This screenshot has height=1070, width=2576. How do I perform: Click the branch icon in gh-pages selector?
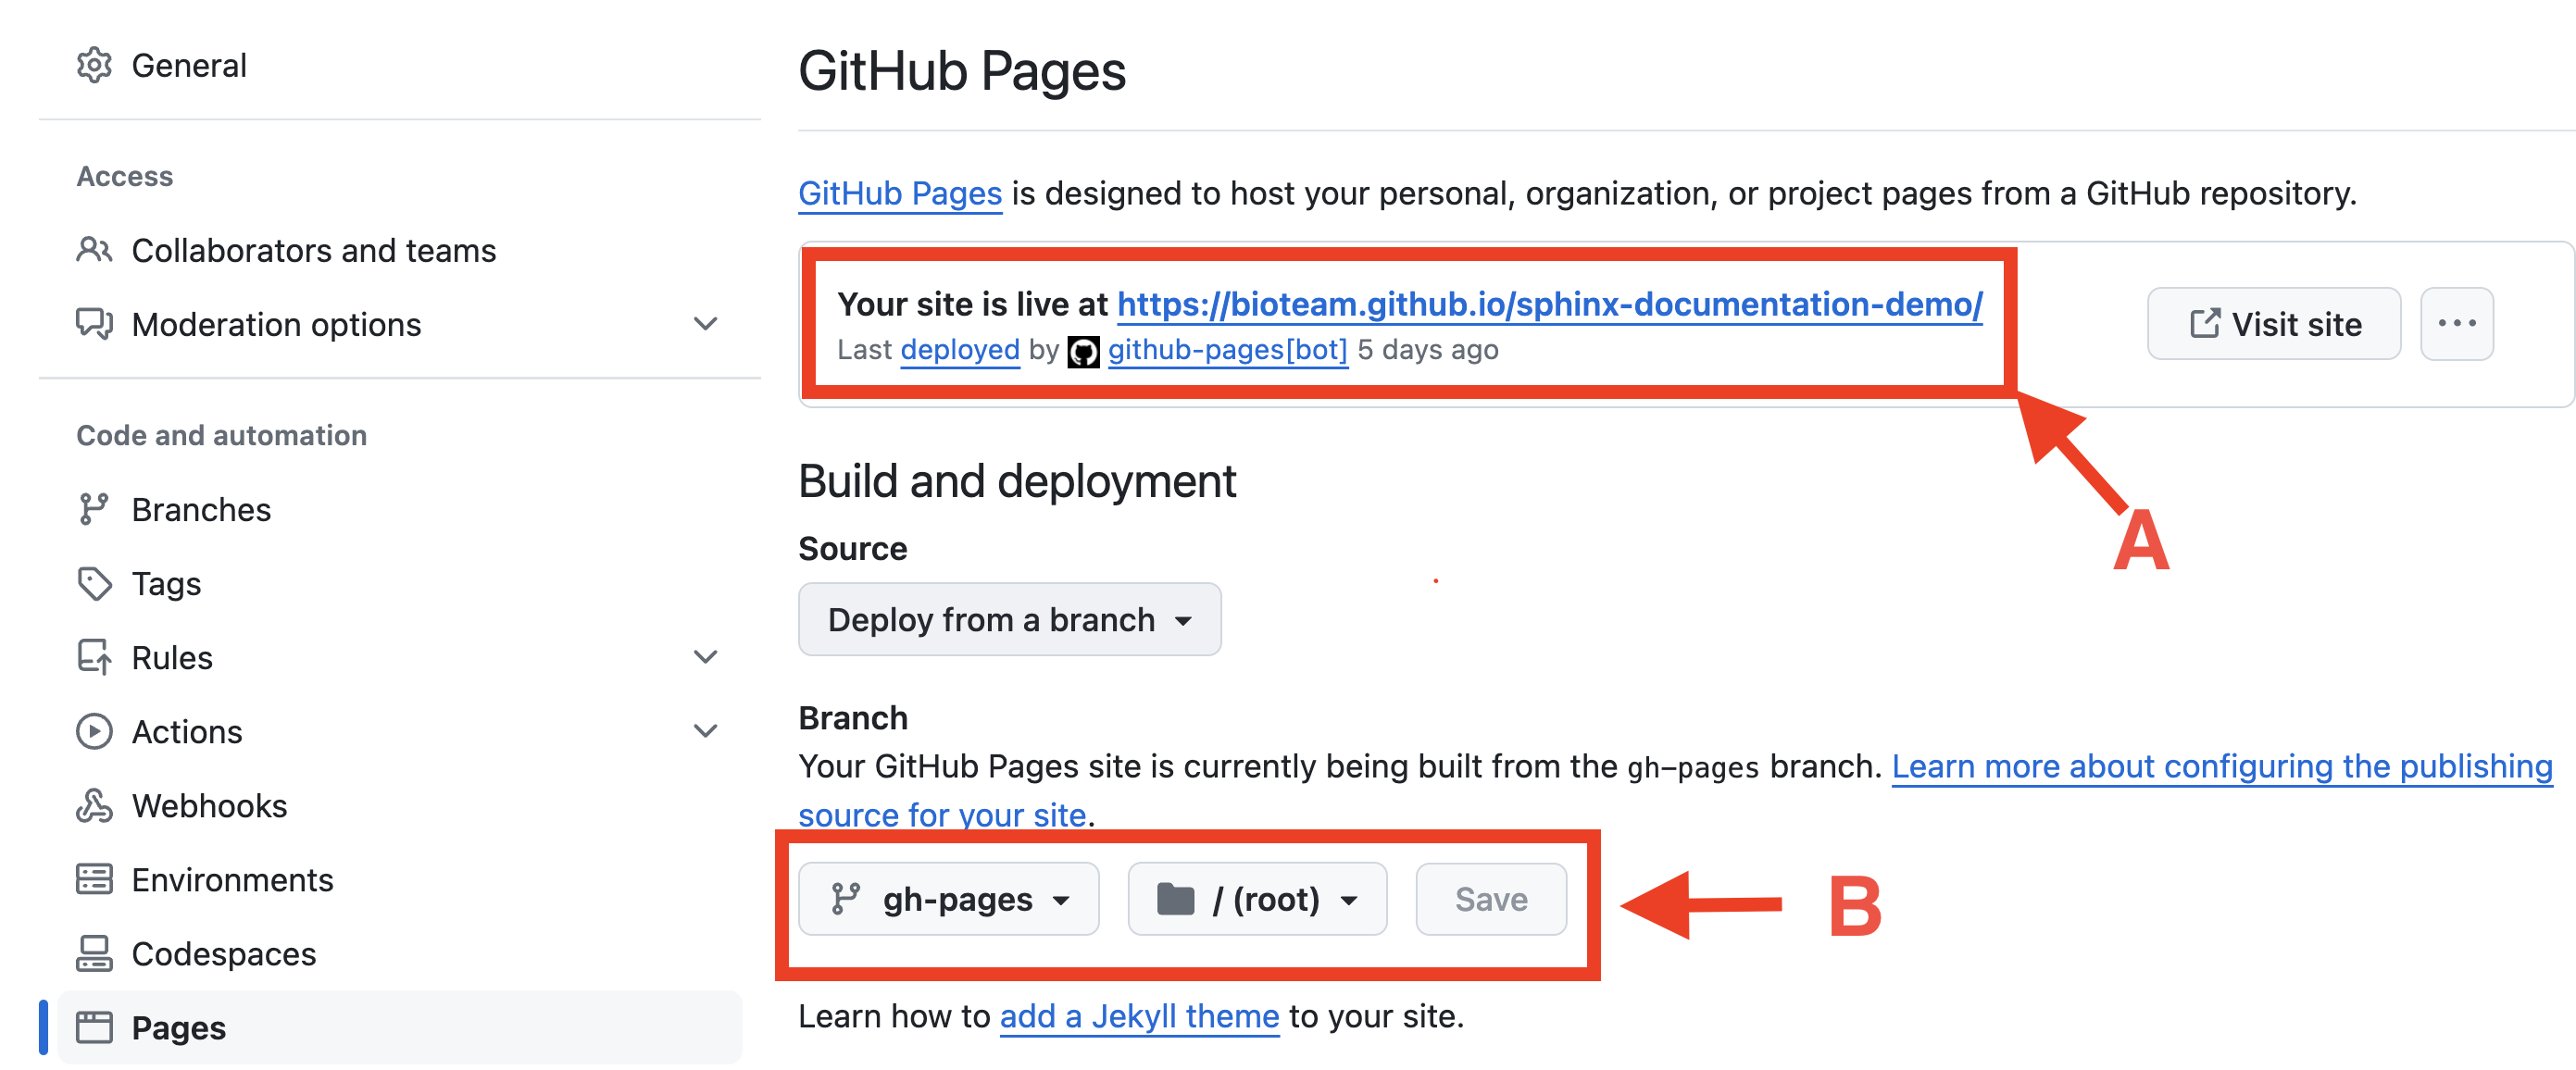click(845, 899)
